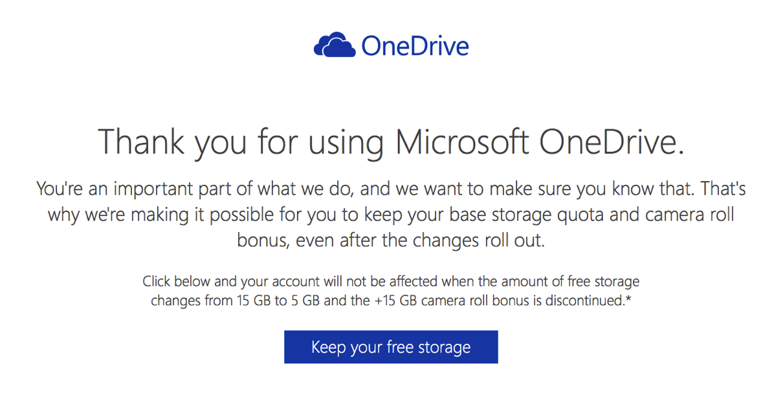Click the Thank you for using Microsoft OneDrive heading
774x393 pixels.
[x=391, y=142]
